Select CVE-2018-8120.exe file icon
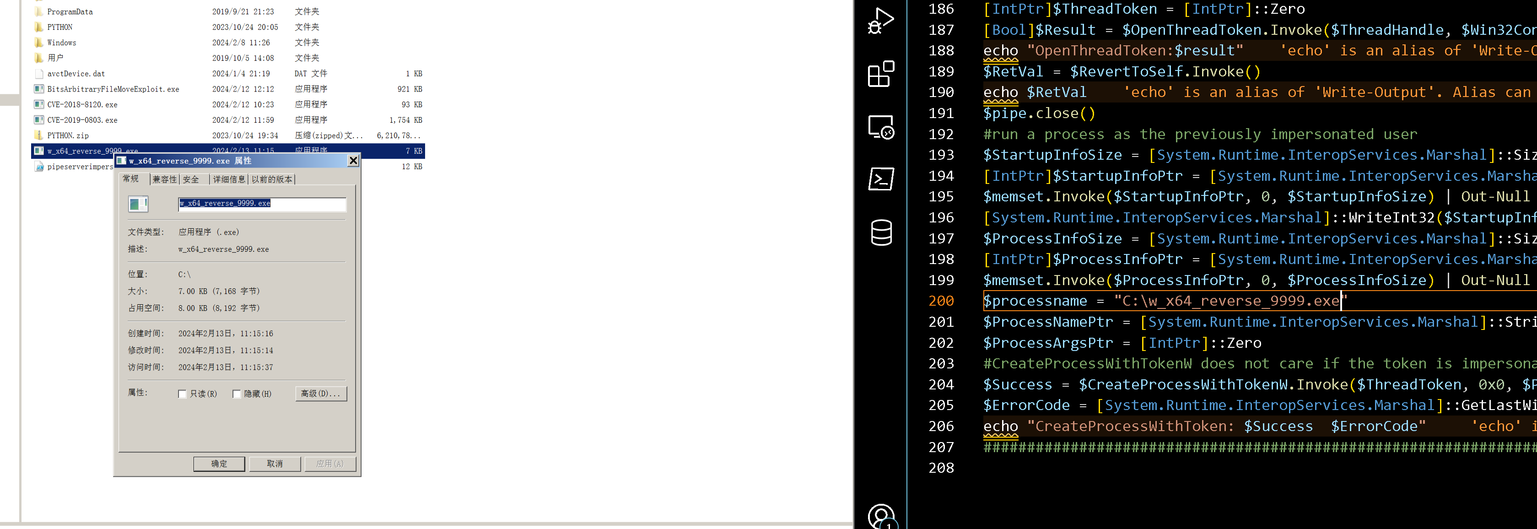The image size is (1537, 529). point(39,104)
